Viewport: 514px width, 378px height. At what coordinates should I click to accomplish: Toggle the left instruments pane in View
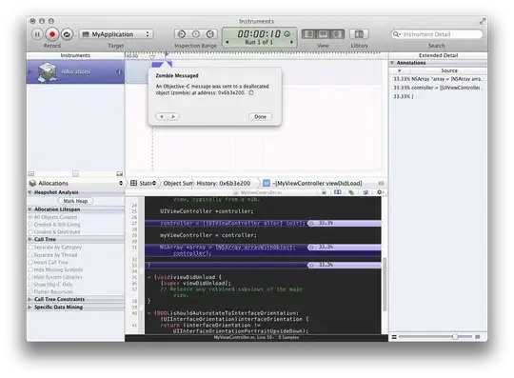click(x=309, y=33)
